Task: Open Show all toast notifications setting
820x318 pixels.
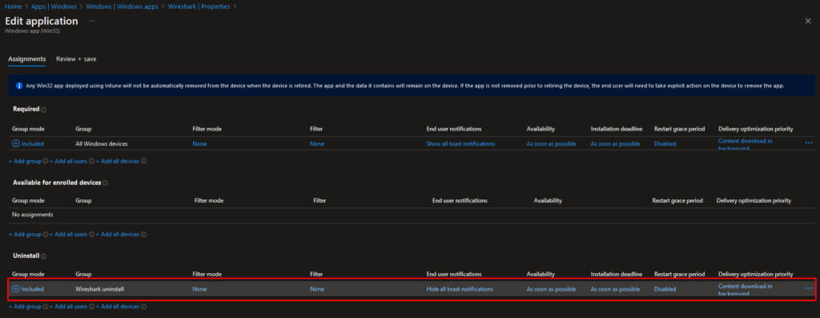Action: click(460, 143)
